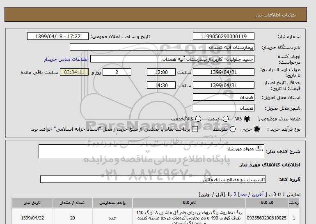Click the ساعت باقی مانده label
The width and height of the screenshot is (316, 224).
point(39,72)
